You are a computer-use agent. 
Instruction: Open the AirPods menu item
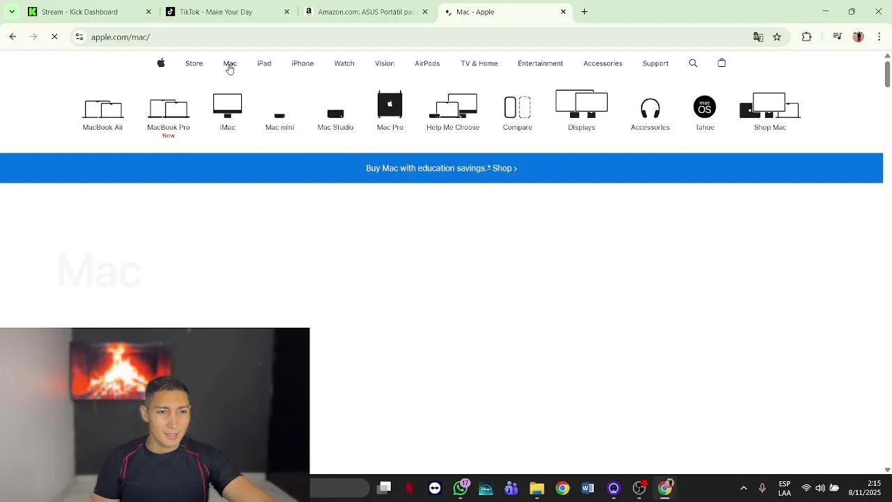pos(427,63)
